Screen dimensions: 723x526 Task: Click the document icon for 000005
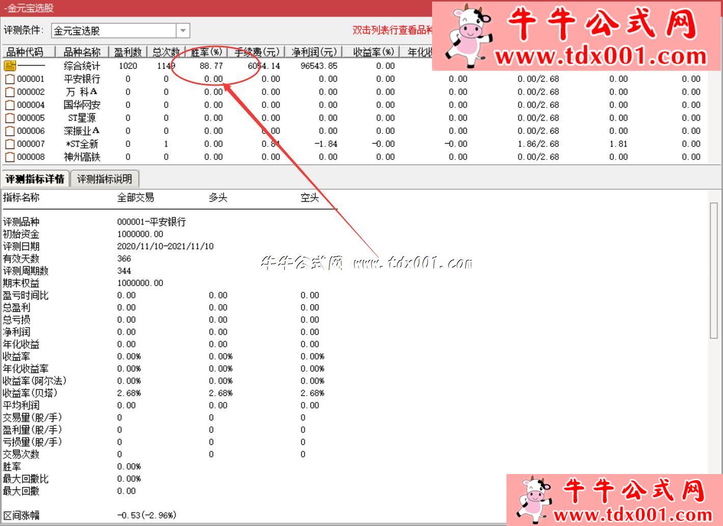(x=10, y=118)
